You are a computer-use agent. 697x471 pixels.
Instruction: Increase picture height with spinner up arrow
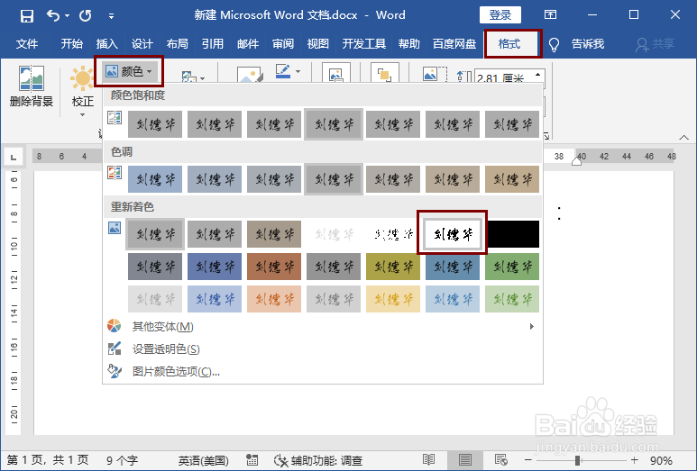[x=538, y=74]
